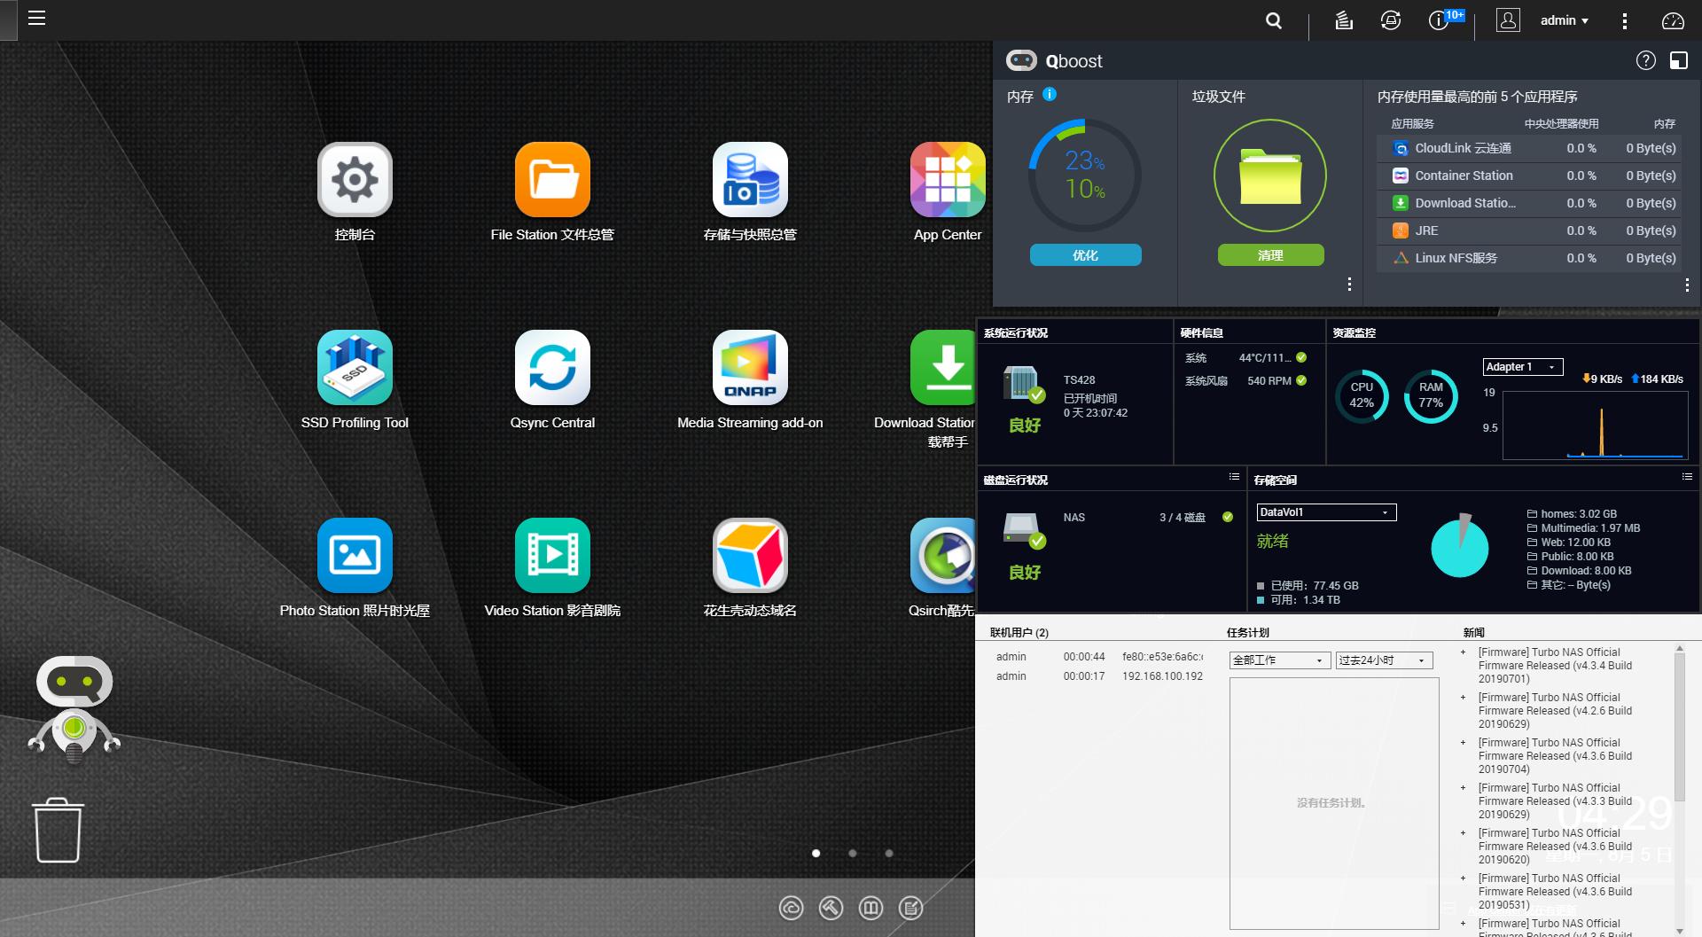Open the main menu hamburger icon
The height and width of the screenshot is (937, 1702).
36,19
